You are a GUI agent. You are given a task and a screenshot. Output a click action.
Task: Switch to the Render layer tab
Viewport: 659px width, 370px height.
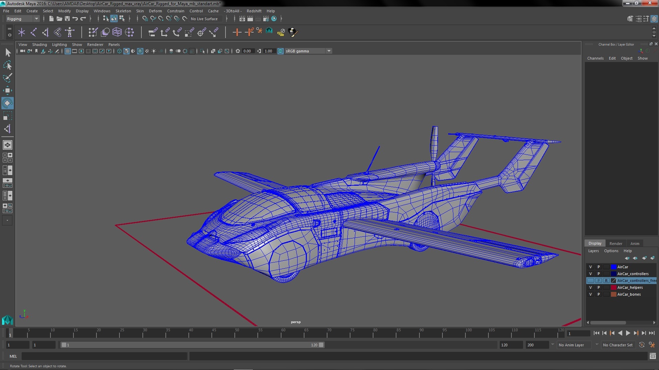tap(616, 244)
